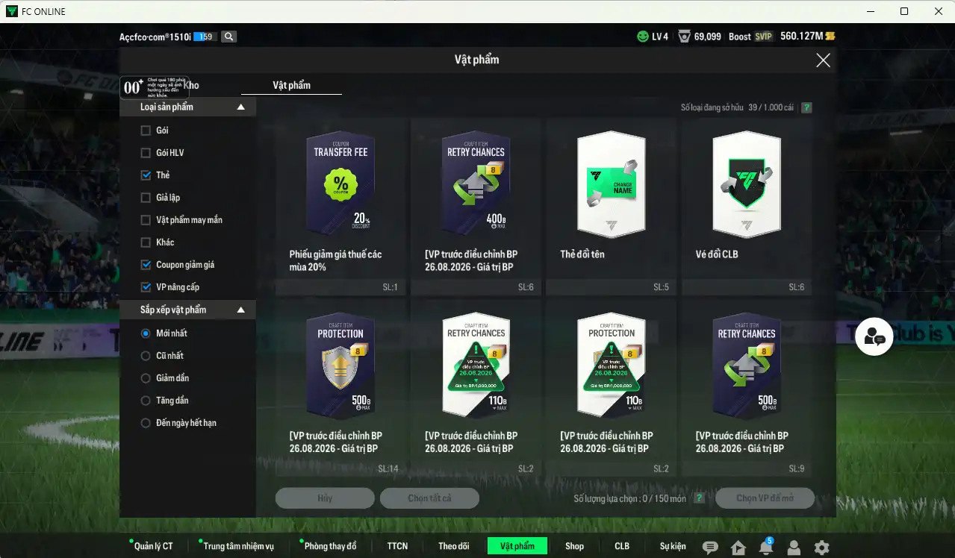
Task: Open the profile icon in bottom bar
Action: pos(794,548)
